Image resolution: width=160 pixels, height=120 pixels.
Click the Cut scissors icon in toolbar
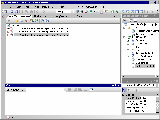pyautogui.click(x=22, y=12)
